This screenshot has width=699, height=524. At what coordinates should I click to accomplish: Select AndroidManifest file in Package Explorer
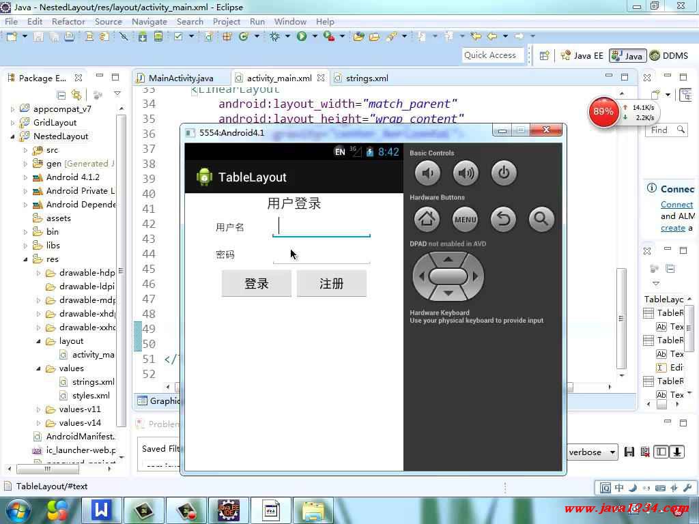click(x=74, y=437)
